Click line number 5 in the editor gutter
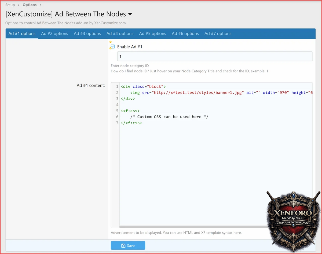 tap(117, 111)
